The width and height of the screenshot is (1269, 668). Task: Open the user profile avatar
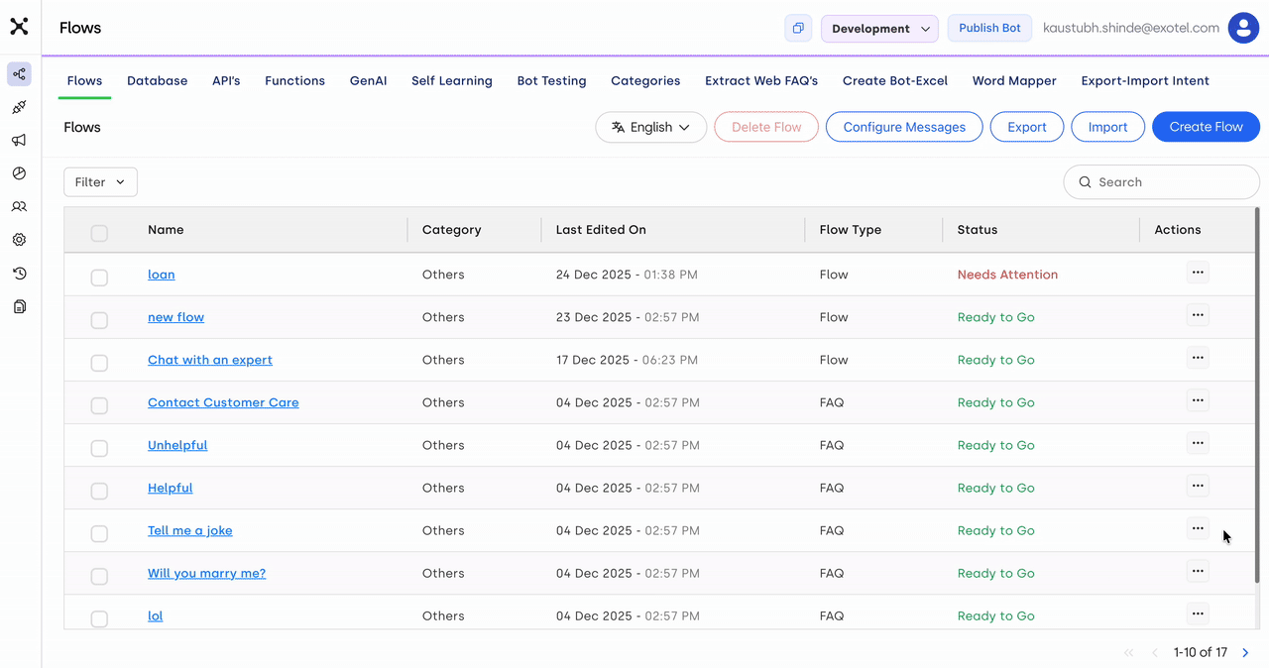click(1243, 28)
